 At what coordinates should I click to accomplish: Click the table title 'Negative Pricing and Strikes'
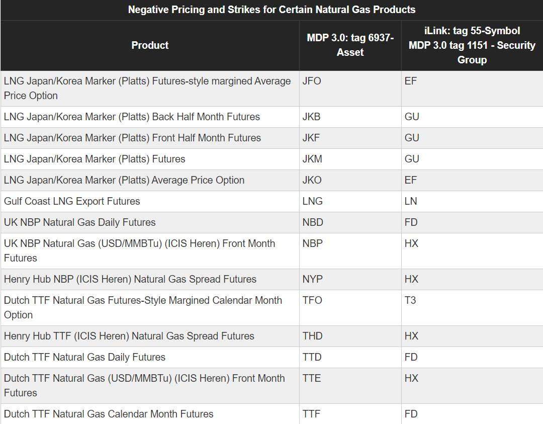pyautogui.click(x=271, y=10)
